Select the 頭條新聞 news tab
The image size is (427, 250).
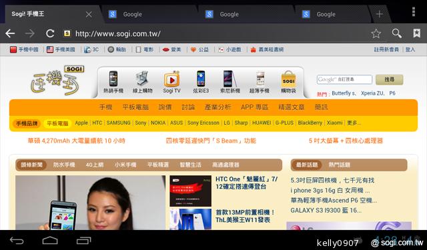[31, 165]
